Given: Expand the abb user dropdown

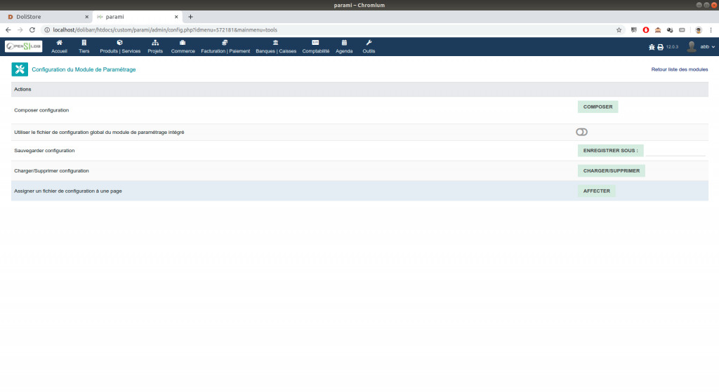Looking at the screenshot, I should click(x=707, y=47).
